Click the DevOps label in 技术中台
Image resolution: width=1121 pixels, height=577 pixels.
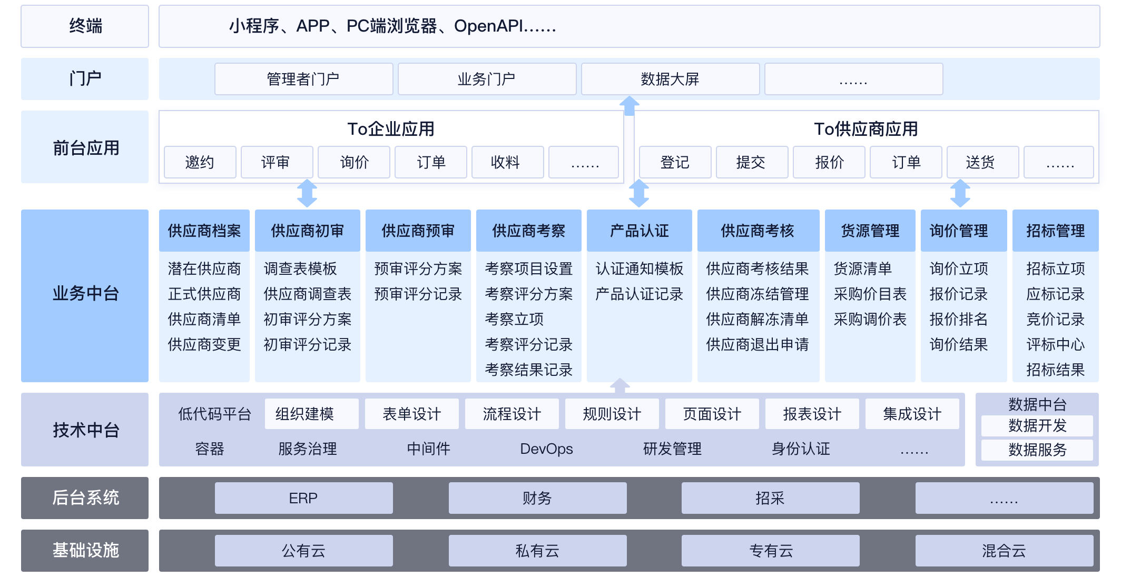point(546,449)
